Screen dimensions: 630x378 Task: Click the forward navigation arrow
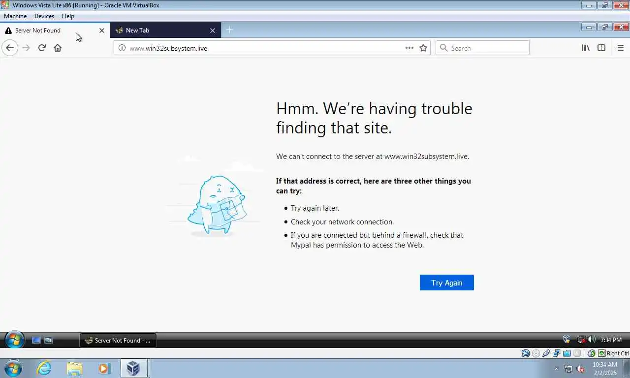tap(26, 48)
